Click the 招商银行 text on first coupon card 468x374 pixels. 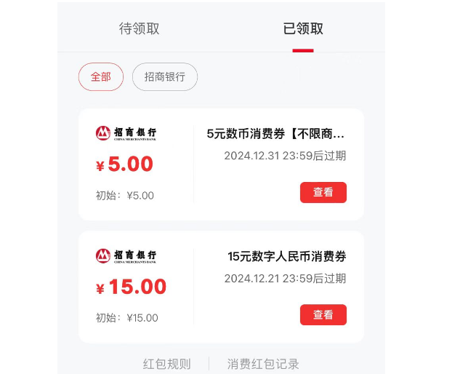point(135,132)
